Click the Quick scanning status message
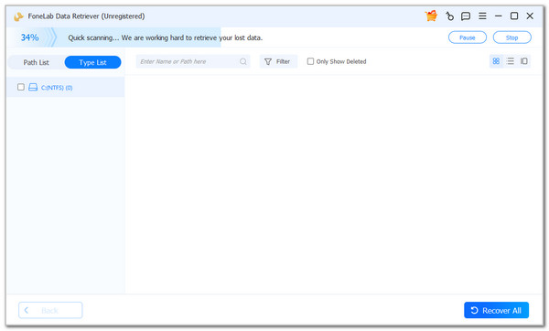Viewport: 549px width, 331px height. pos(165,37)
